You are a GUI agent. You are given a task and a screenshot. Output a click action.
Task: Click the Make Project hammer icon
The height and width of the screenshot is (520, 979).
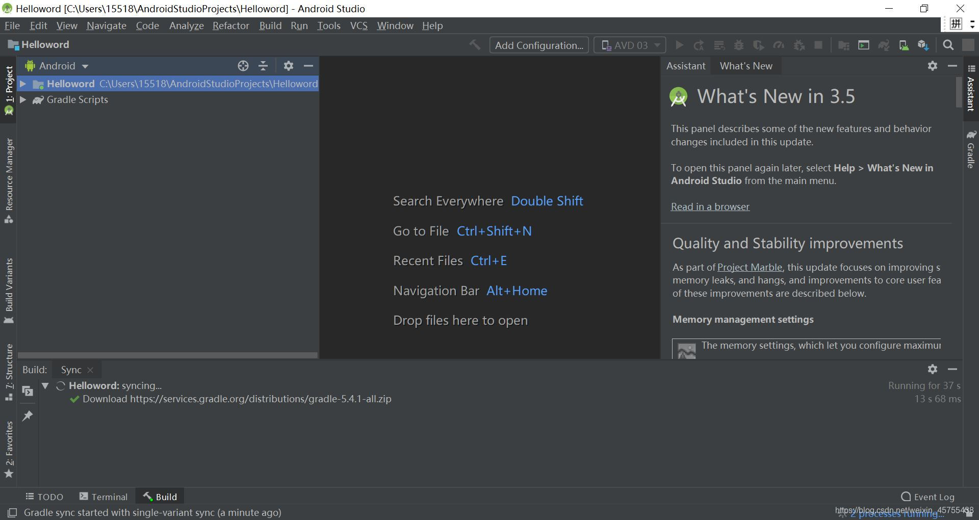coord(475,45)
